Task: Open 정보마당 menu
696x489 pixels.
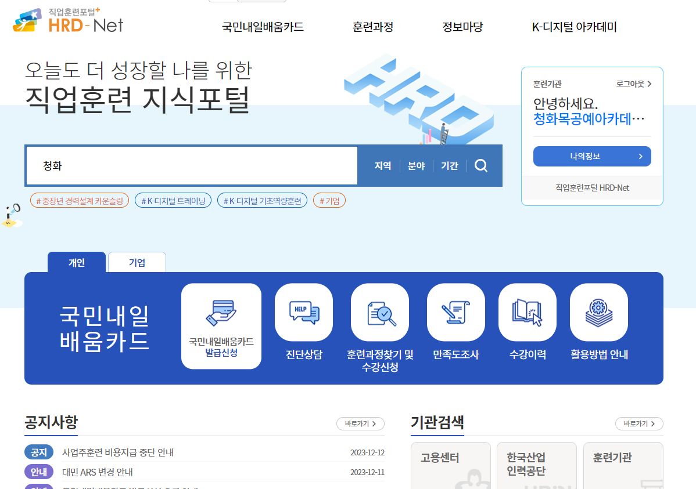Action: pyautogui.click(x=462, y=27)
